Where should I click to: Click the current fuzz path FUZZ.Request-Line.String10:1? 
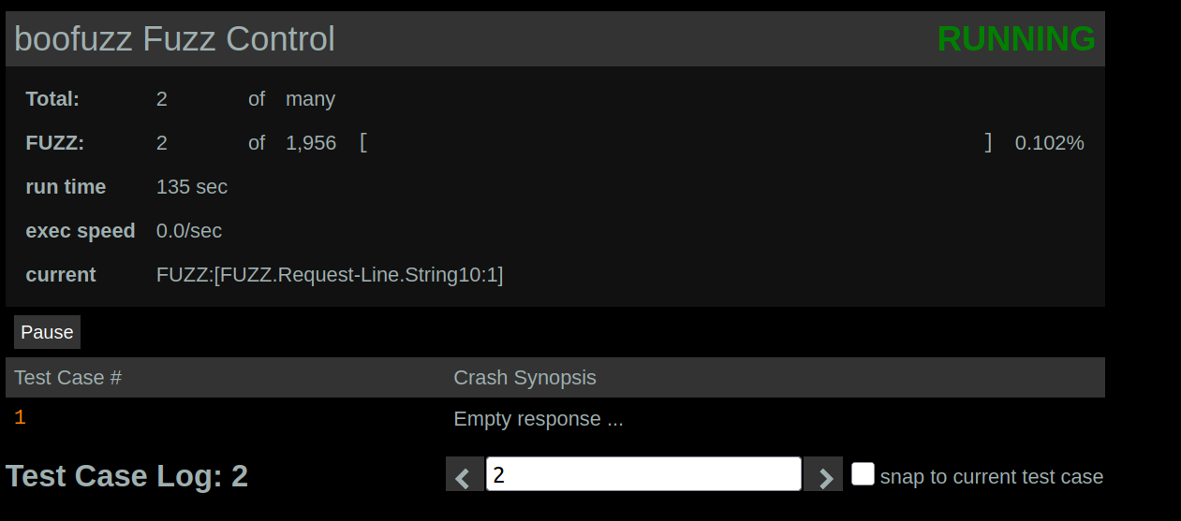[330, 275]
